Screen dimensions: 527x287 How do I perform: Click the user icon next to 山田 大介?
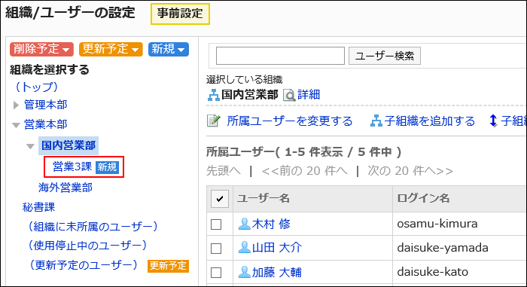[245, 248]
